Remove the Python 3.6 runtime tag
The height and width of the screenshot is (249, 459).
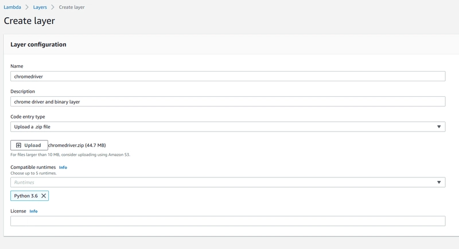coord(44,196)
